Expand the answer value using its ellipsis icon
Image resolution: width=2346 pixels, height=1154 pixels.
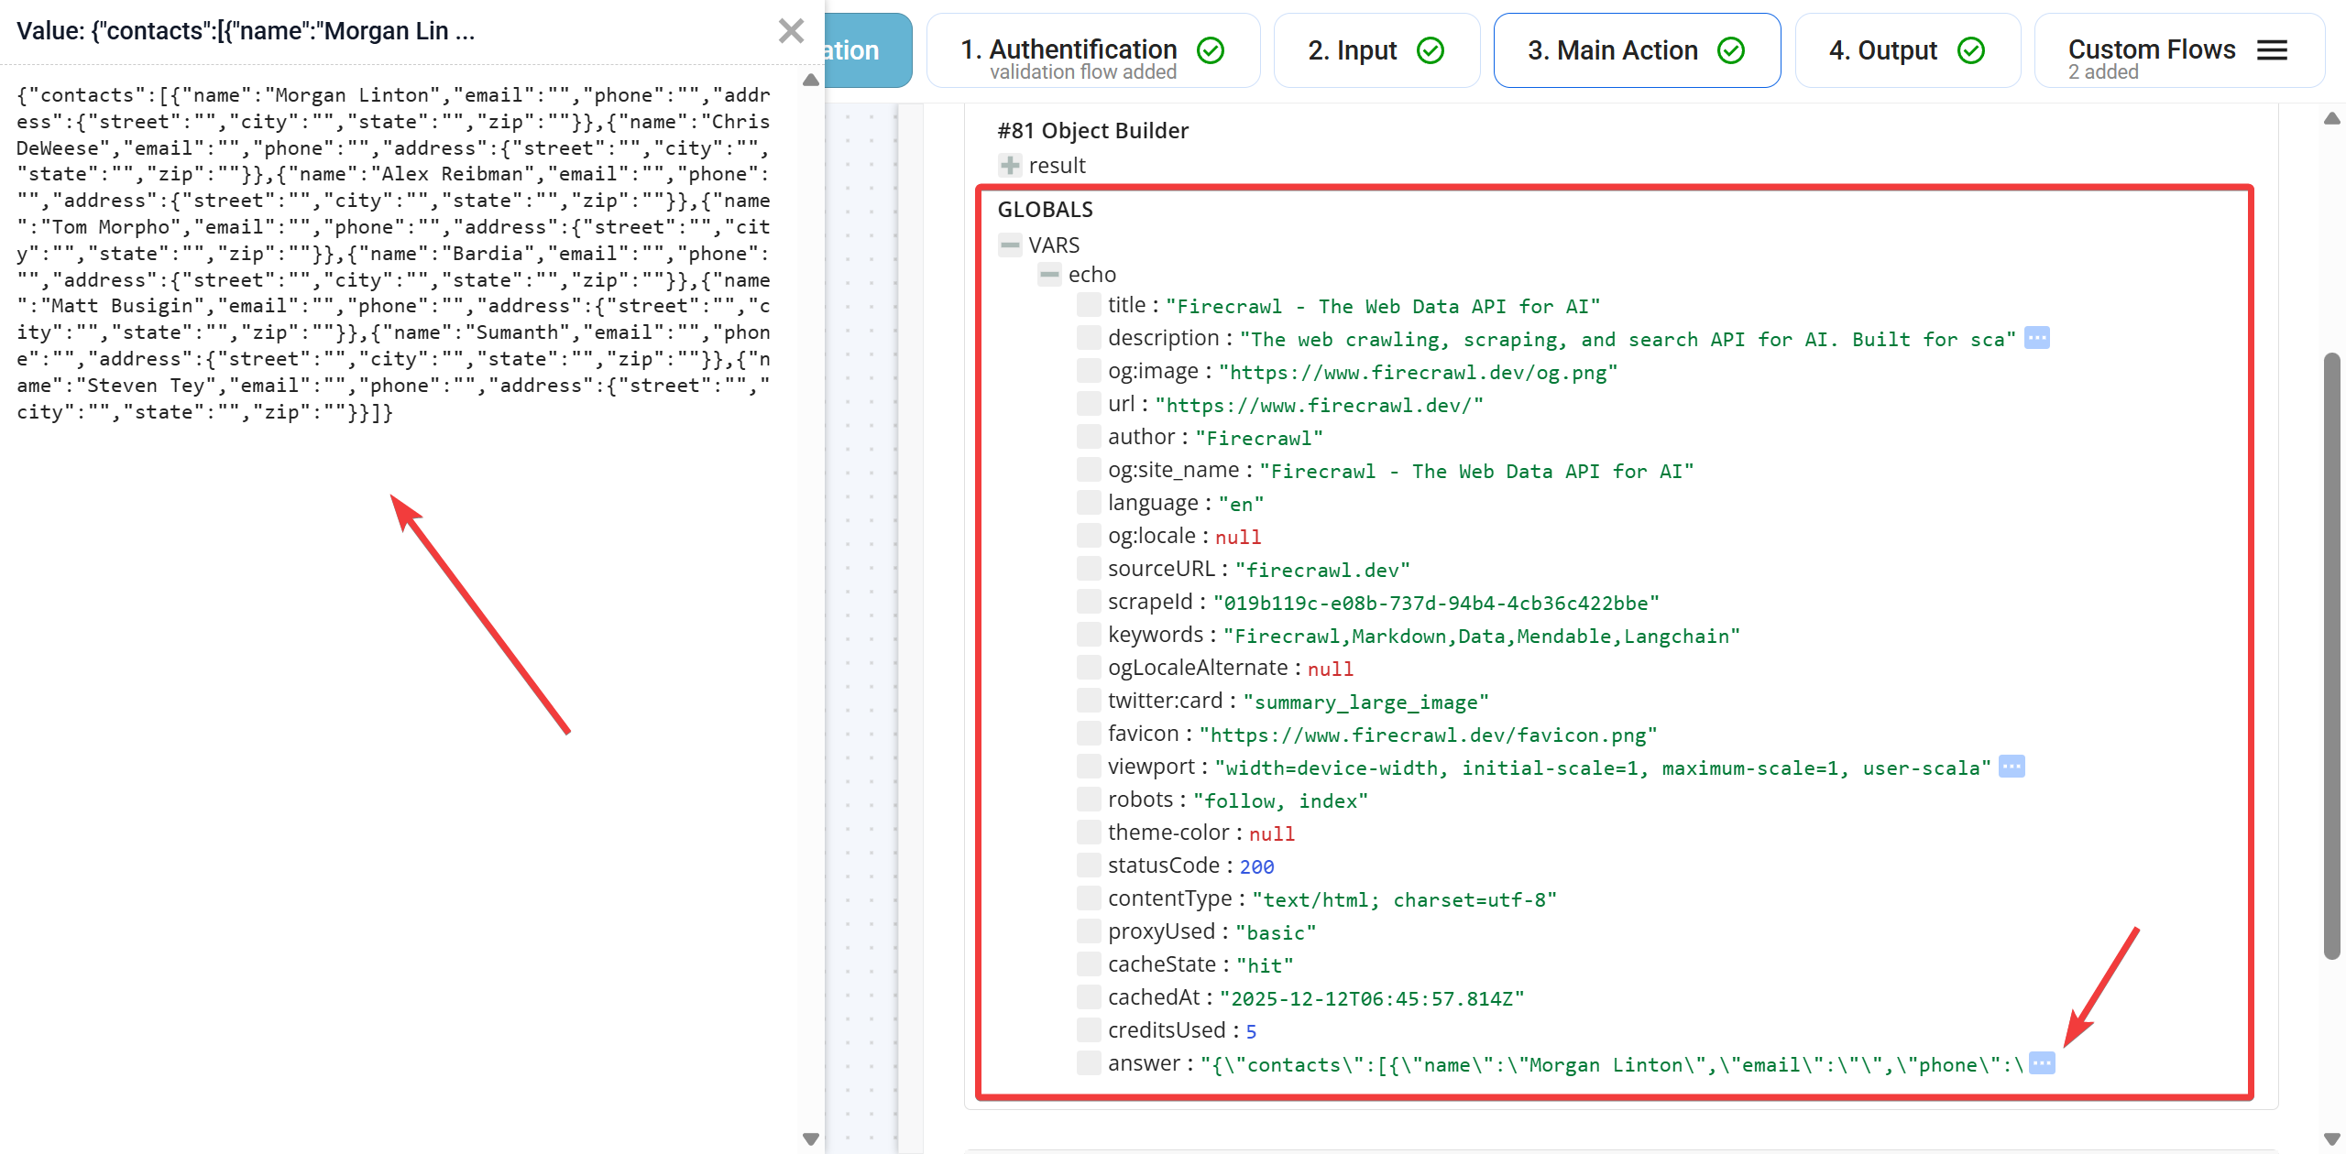[2044, 1064]
